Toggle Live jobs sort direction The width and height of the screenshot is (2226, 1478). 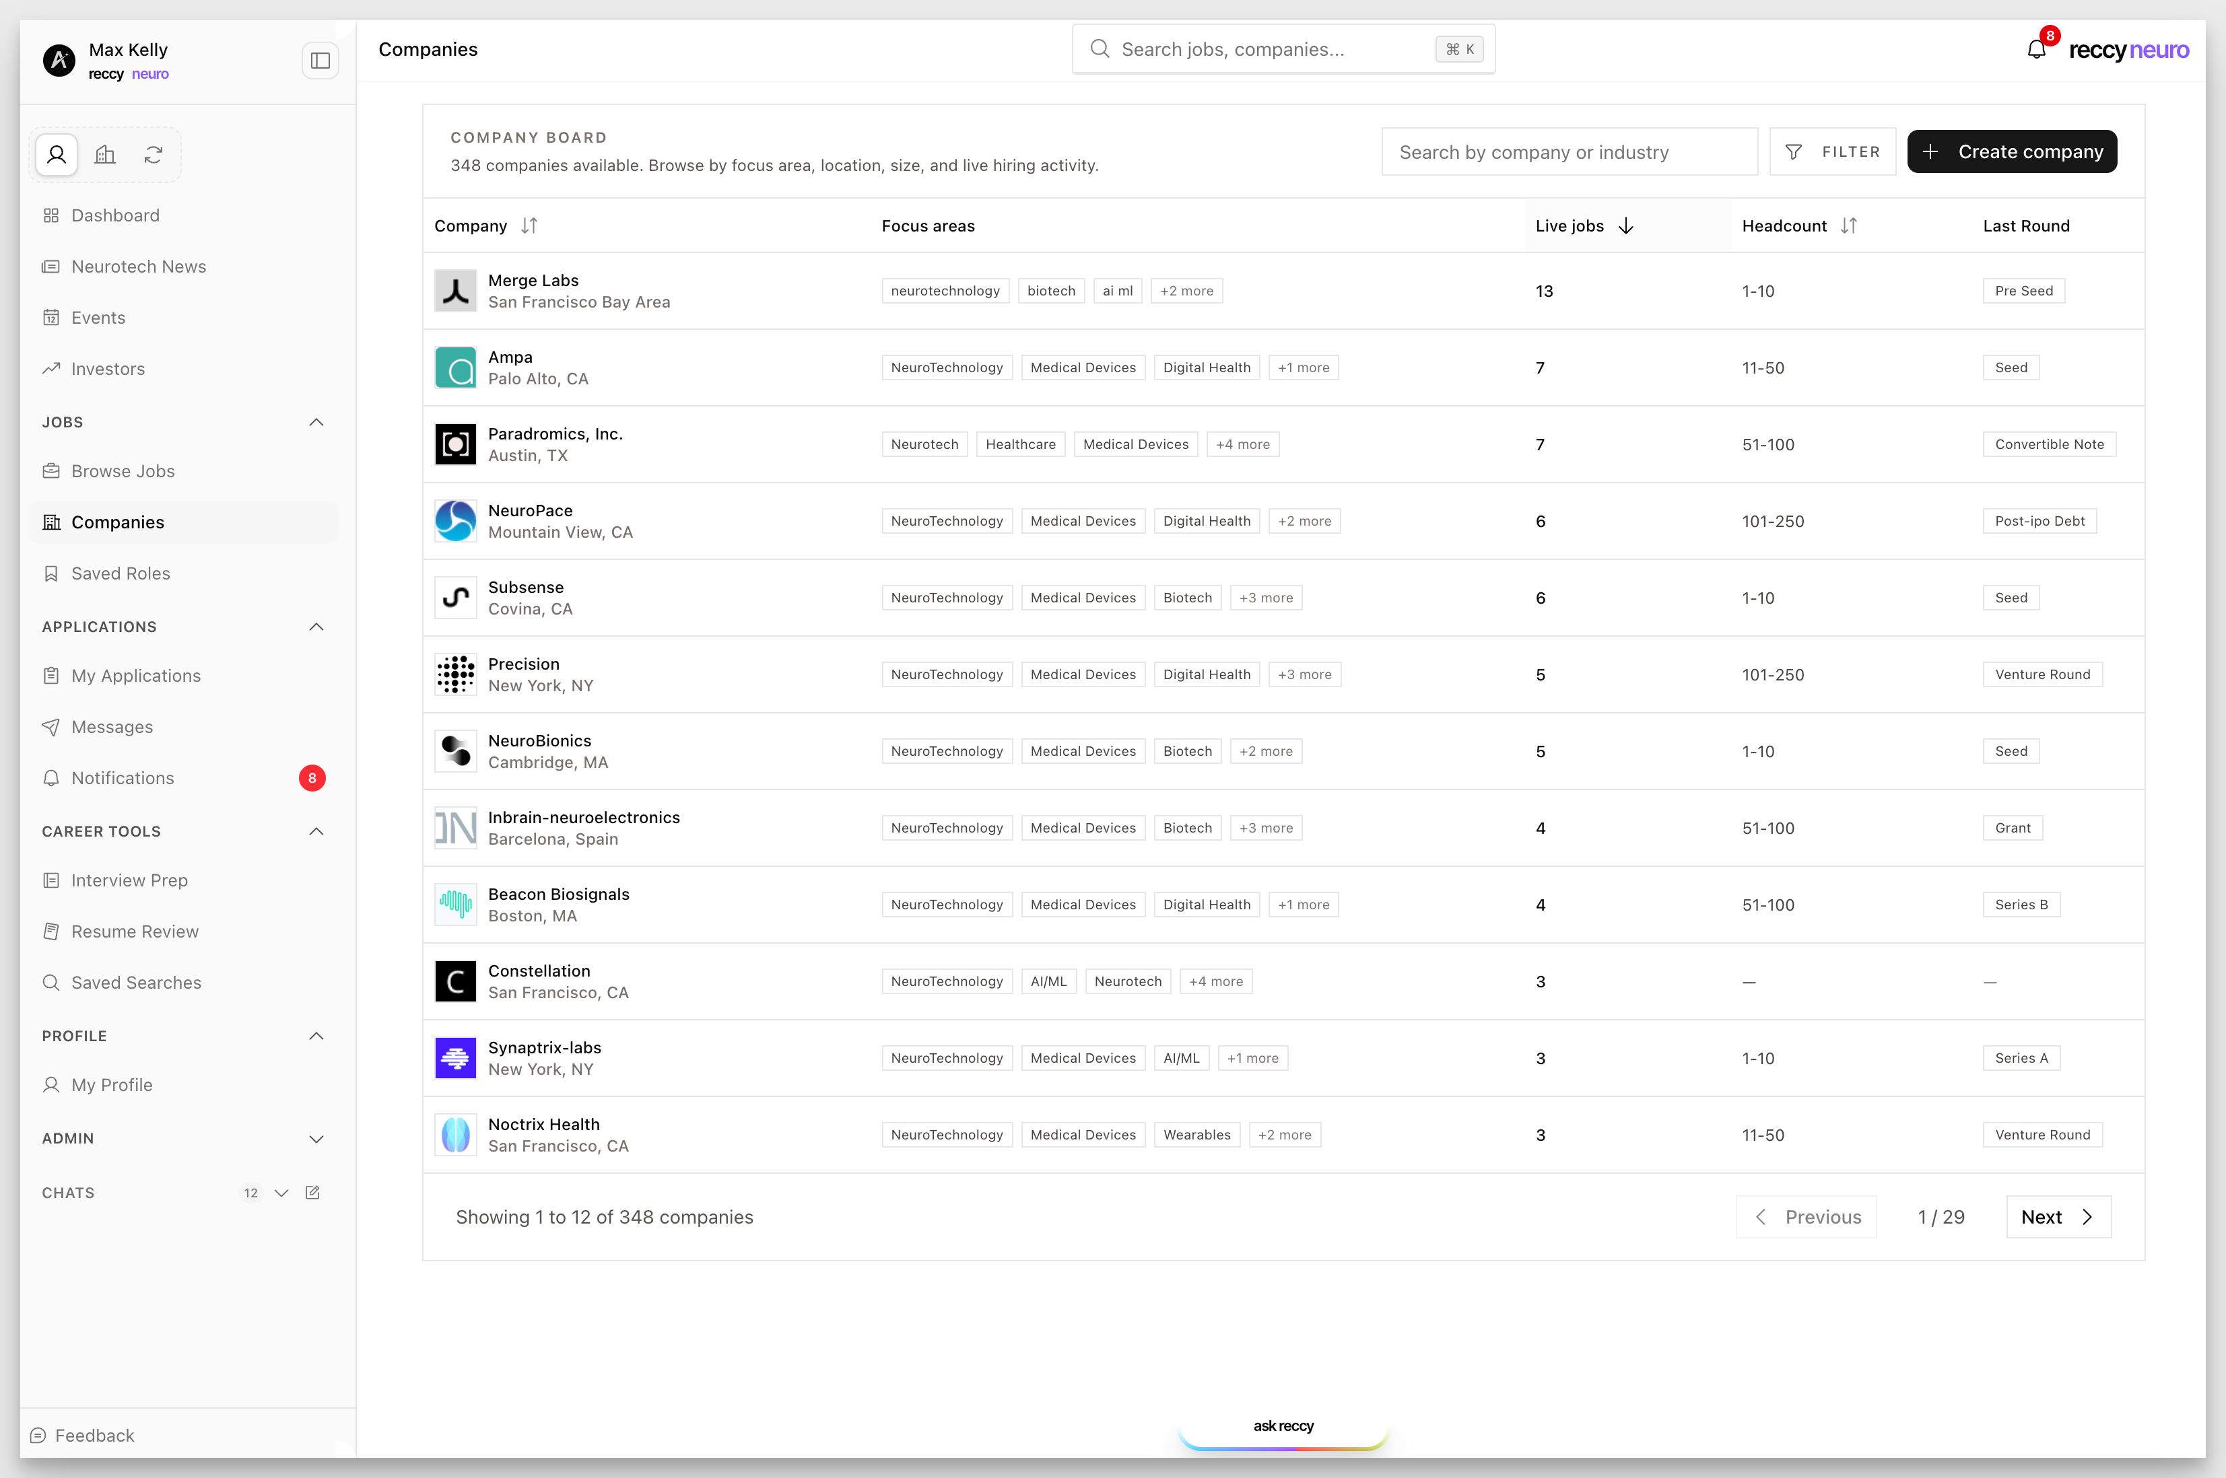point(1625,225)
